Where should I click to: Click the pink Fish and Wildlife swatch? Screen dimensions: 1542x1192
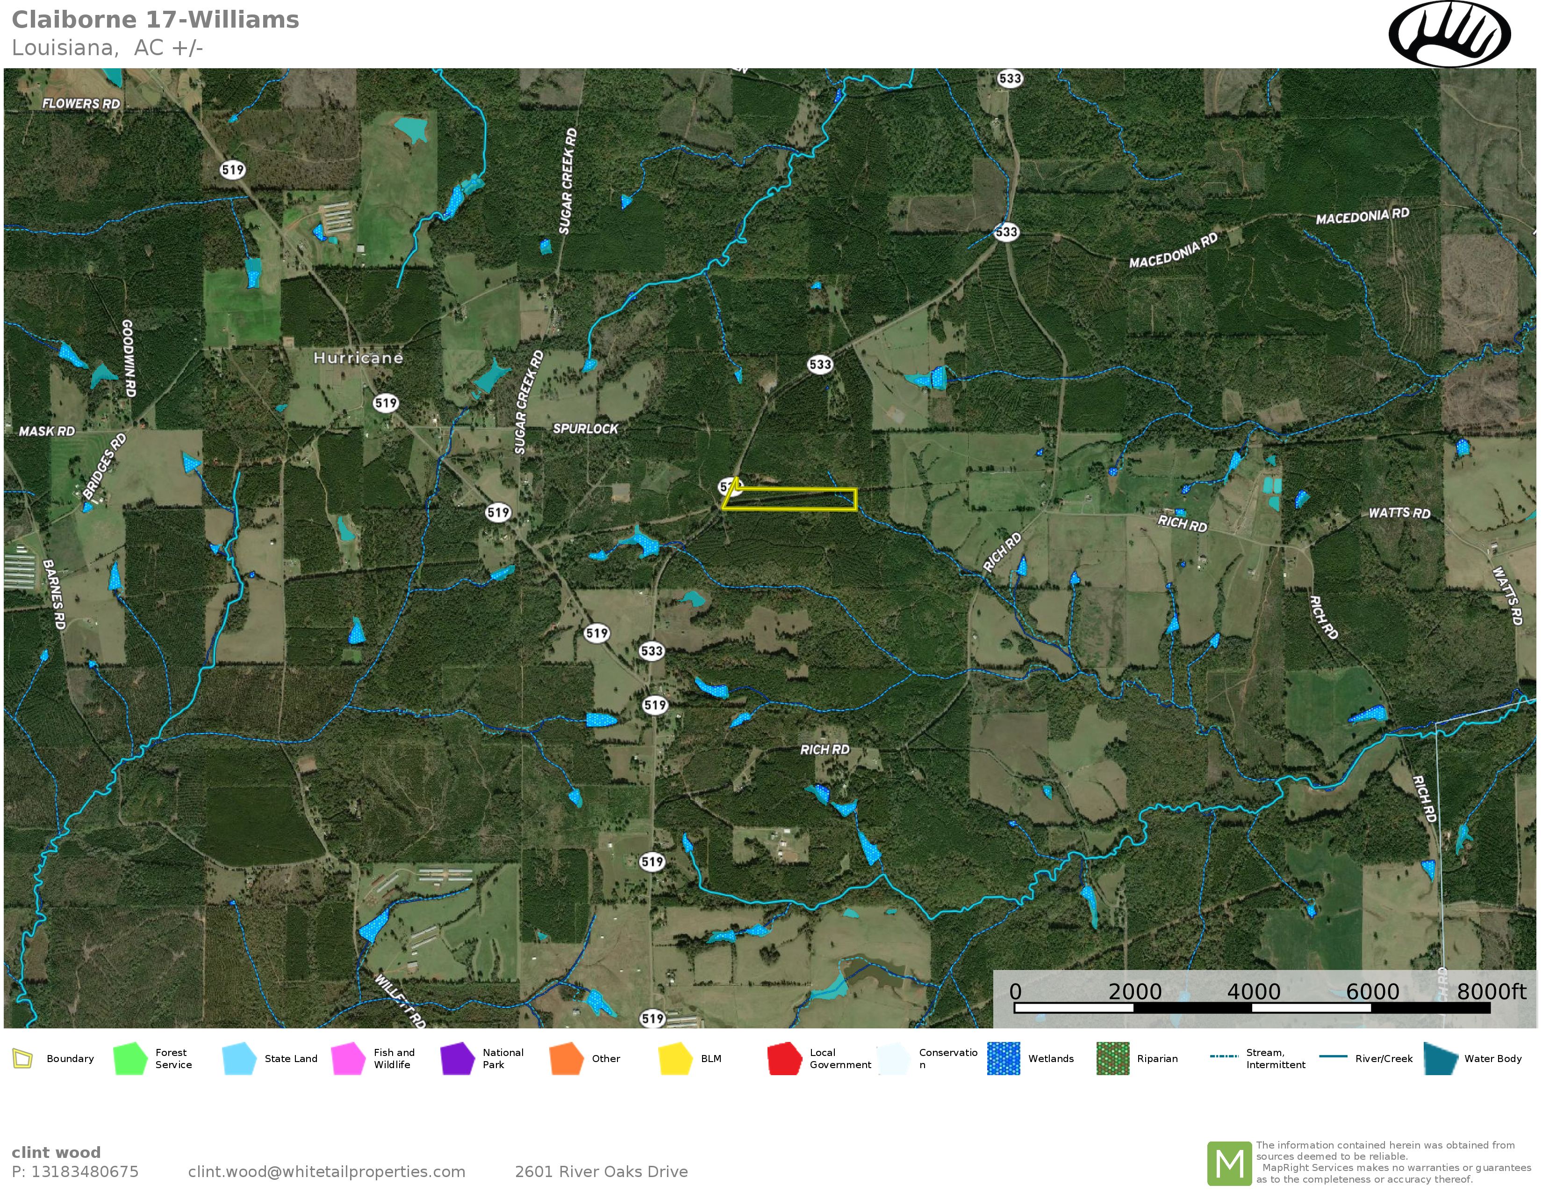[348, 1058]
